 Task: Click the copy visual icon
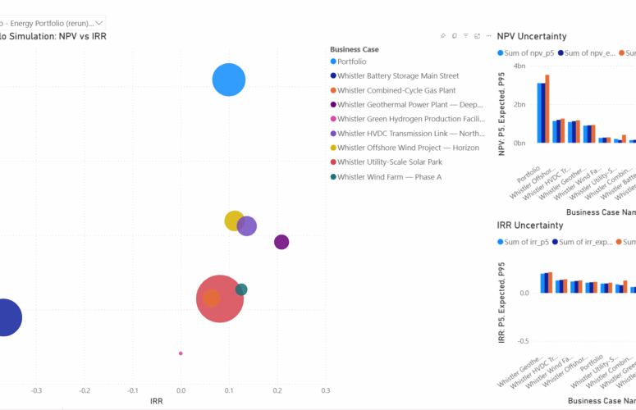pyautogui.click(x=455, y=36)
